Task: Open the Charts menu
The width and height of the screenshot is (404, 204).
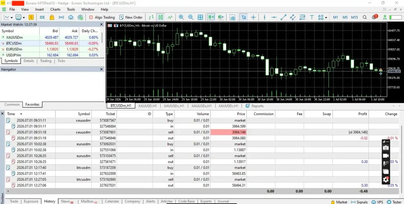Action: coord(55,9)
